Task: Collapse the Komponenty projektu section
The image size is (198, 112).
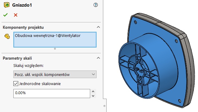Action: 98,27
